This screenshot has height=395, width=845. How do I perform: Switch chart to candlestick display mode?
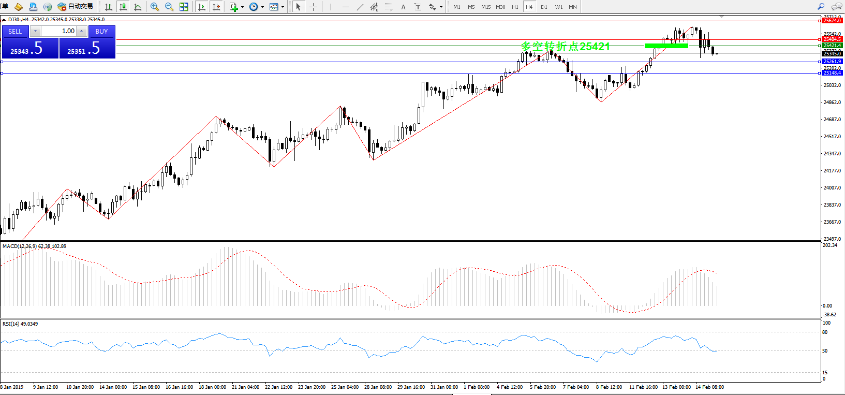click(x=123, y=7)
